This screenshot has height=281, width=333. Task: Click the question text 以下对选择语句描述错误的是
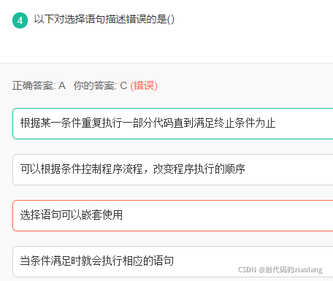pos(100,19)
